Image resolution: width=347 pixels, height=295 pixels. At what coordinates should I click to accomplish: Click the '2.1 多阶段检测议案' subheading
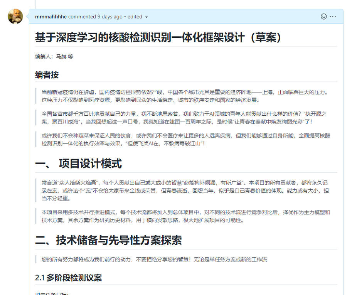coord(68,278)
